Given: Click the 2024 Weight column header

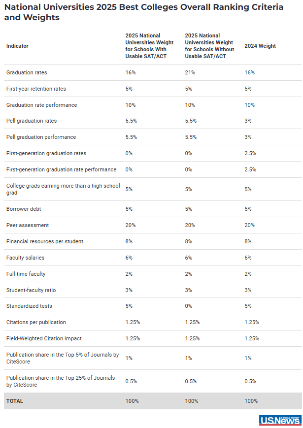Looking at the screenshot, I should 260,46.
